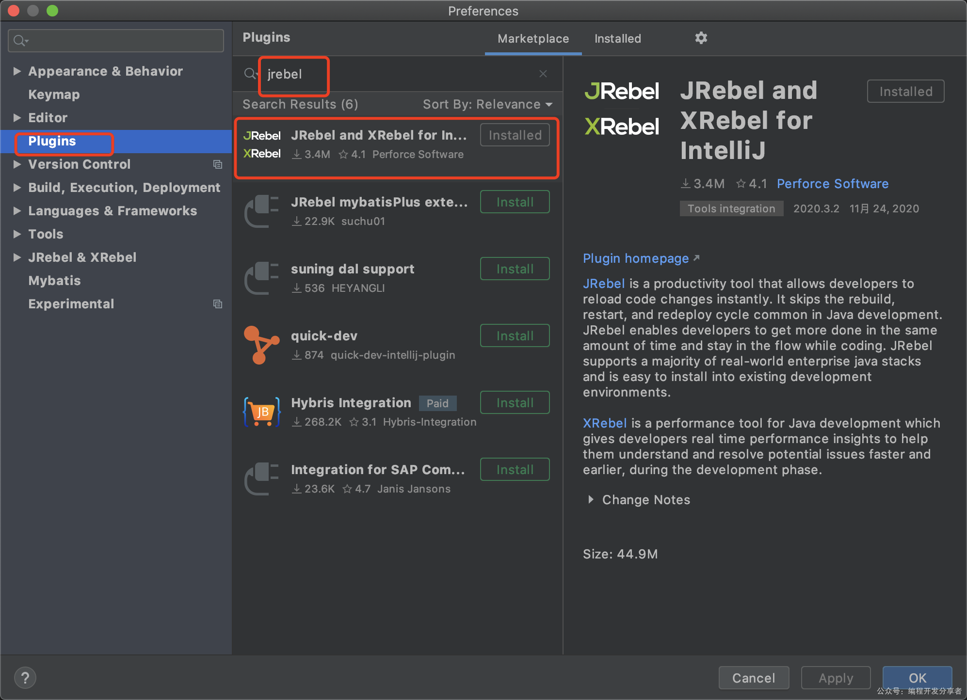
Task: Click the Paid badge on Hybris Integration
Action: click(437, 403)
